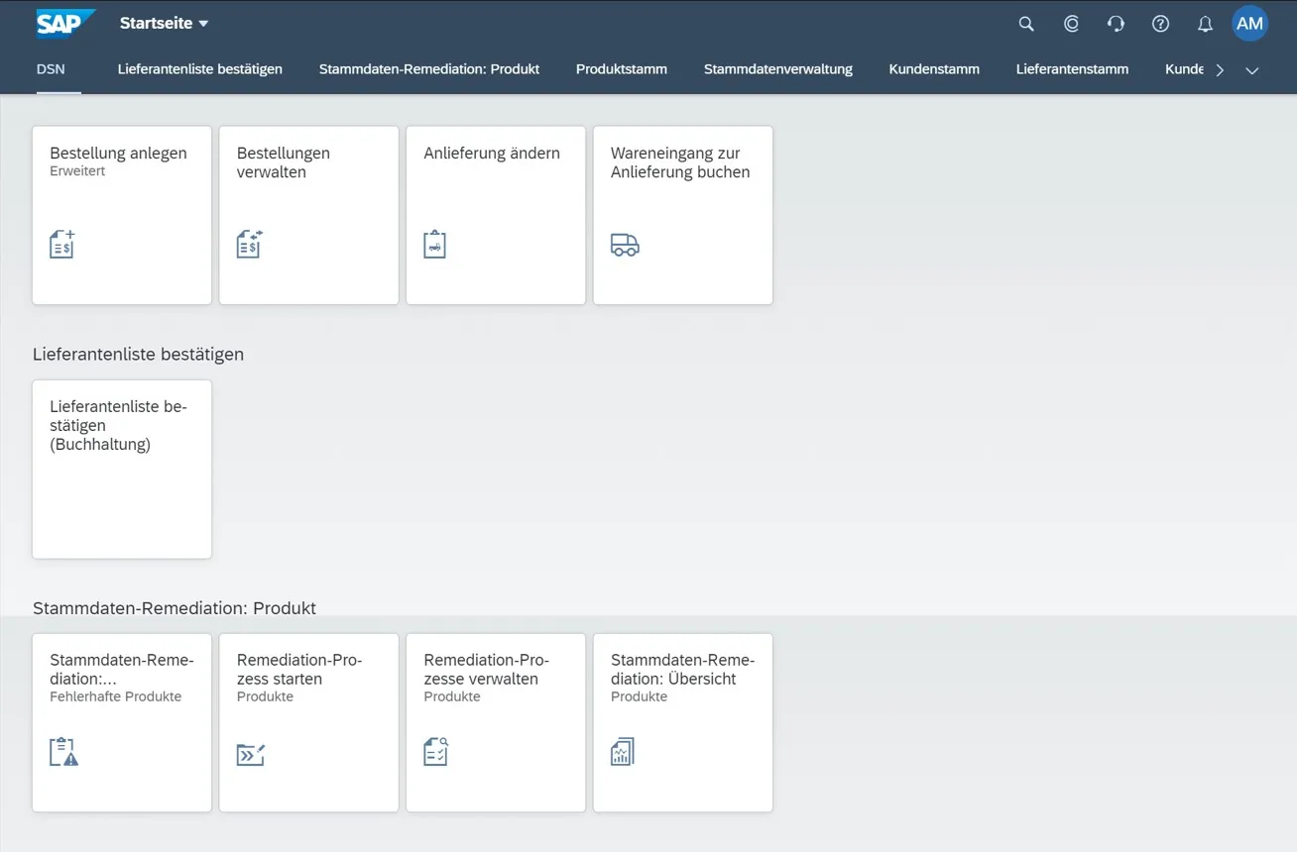This screenshot has width=1297, height=852.
Task: Click the Lieferantenliste bestätigen section heading
Action: (x=138, y=354)
